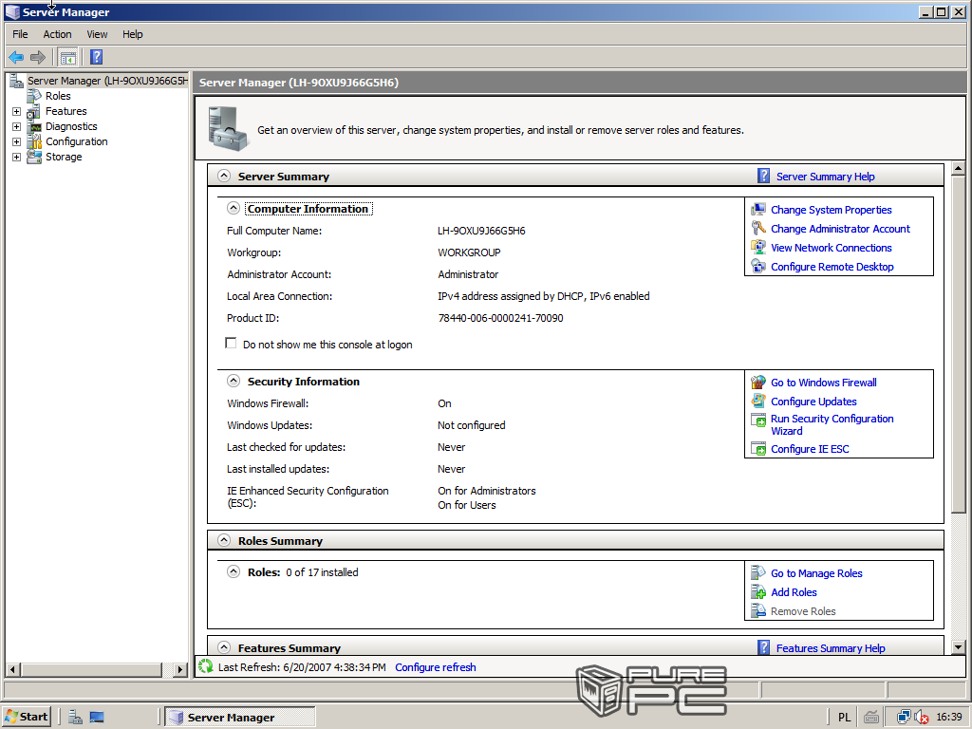
Task: Collapse the Computer Information section
Action: pos(234,208)
